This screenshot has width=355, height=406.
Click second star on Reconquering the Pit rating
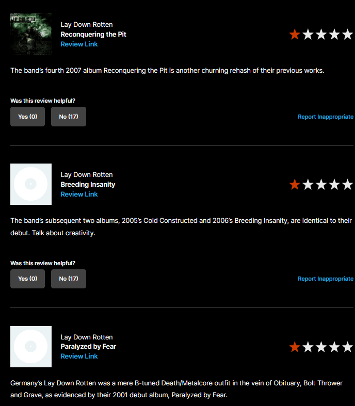[x=308, y=35]
